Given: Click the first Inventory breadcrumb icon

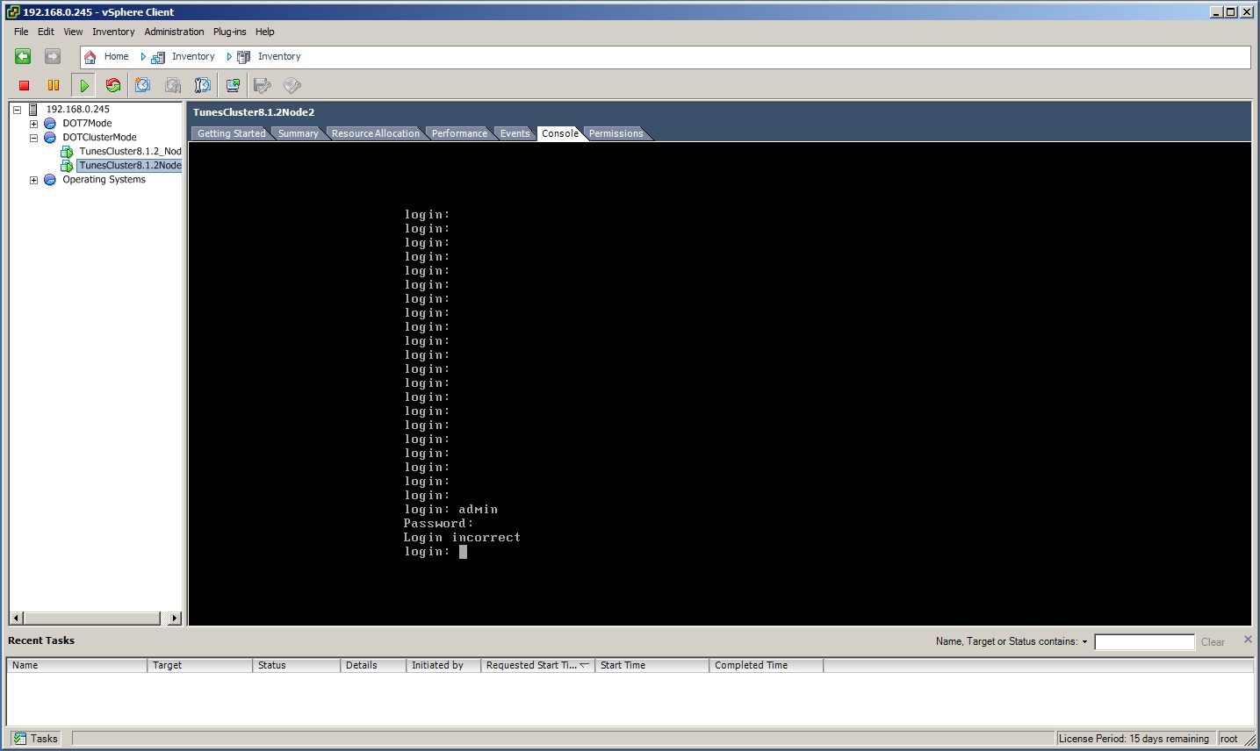Looking at the screenshot, I should coord(158,57).
